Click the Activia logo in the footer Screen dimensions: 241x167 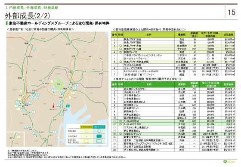click(229, 161)
